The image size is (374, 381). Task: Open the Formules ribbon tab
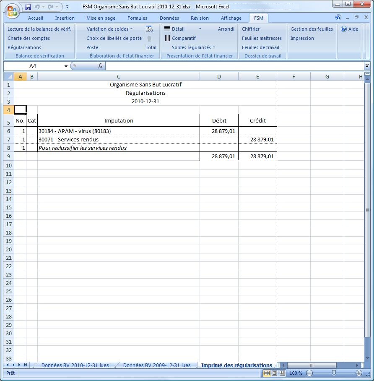point(137,18)
